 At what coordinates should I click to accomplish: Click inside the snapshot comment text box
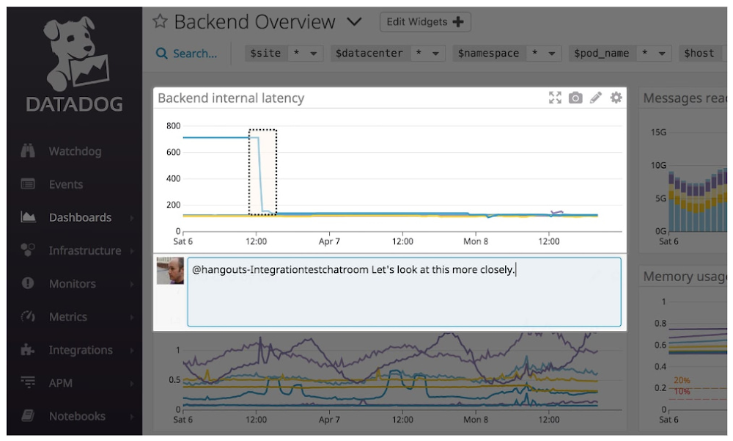pos(403,301)
